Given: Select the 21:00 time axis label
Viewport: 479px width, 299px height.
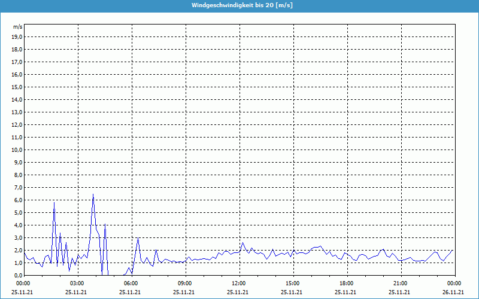Looking at the screenshot, I should pyautogui.click(x=399, y=283).
